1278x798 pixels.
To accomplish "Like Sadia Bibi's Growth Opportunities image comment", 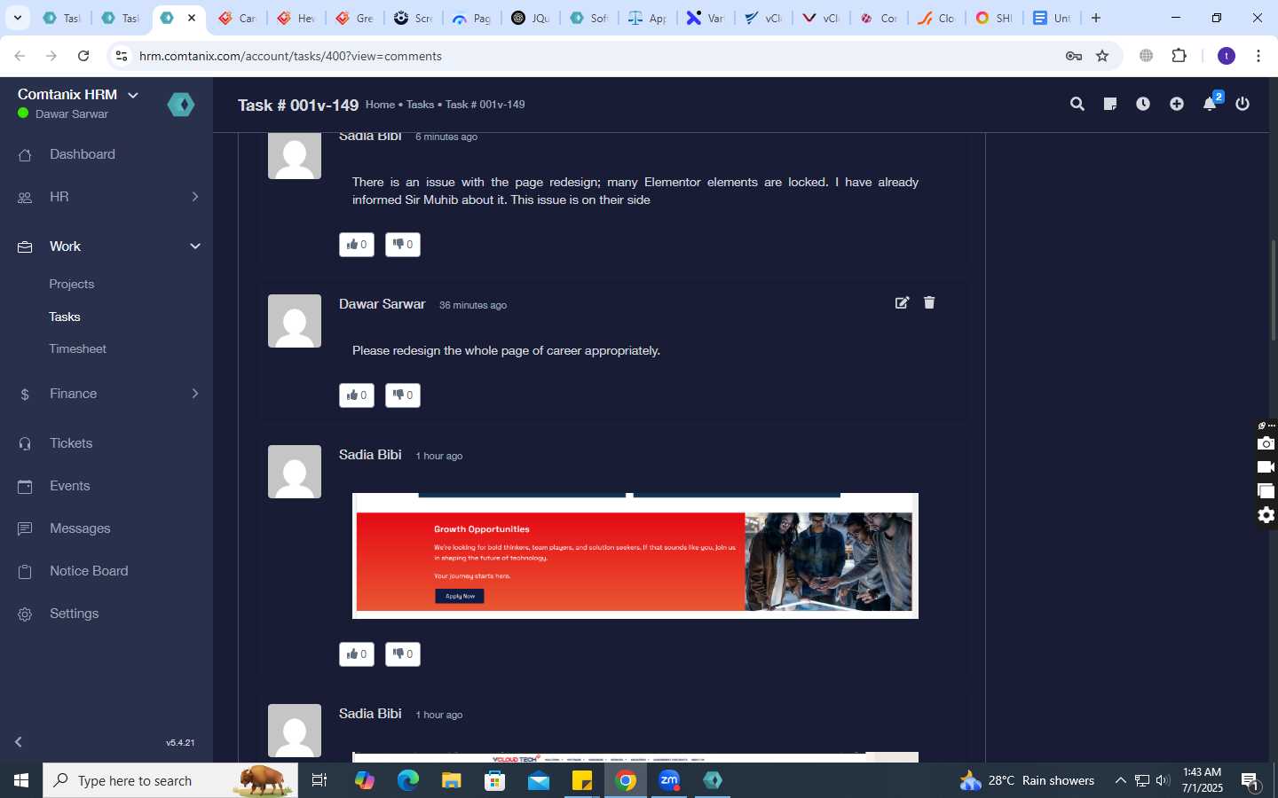I will (357, 653).
